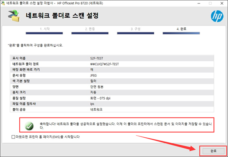The image size is (228, 157).
Task: Click the network folder path \\CUIQ7\S2F-TEST
Action: click(x=105, y=64)
